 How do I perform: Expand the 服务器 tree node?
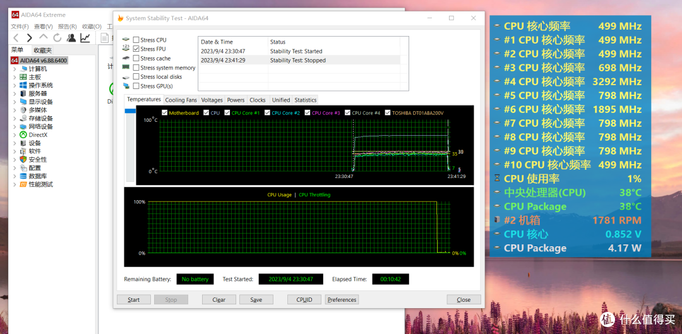(15, 94)
